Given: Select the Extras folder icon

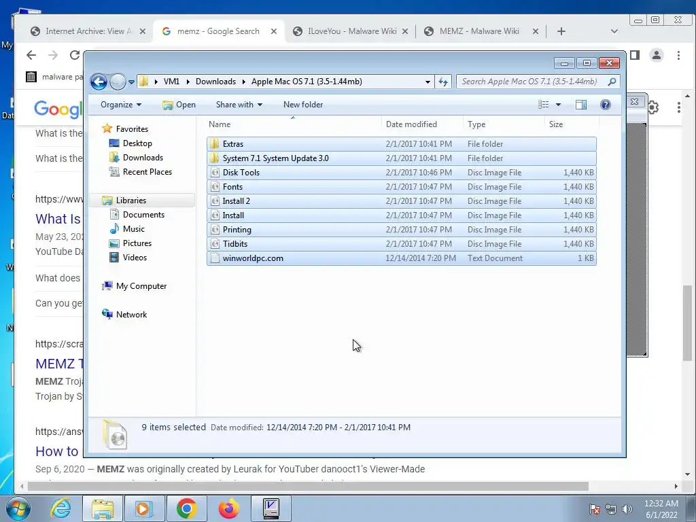Looking at the screenshot, I should (215, 144).
